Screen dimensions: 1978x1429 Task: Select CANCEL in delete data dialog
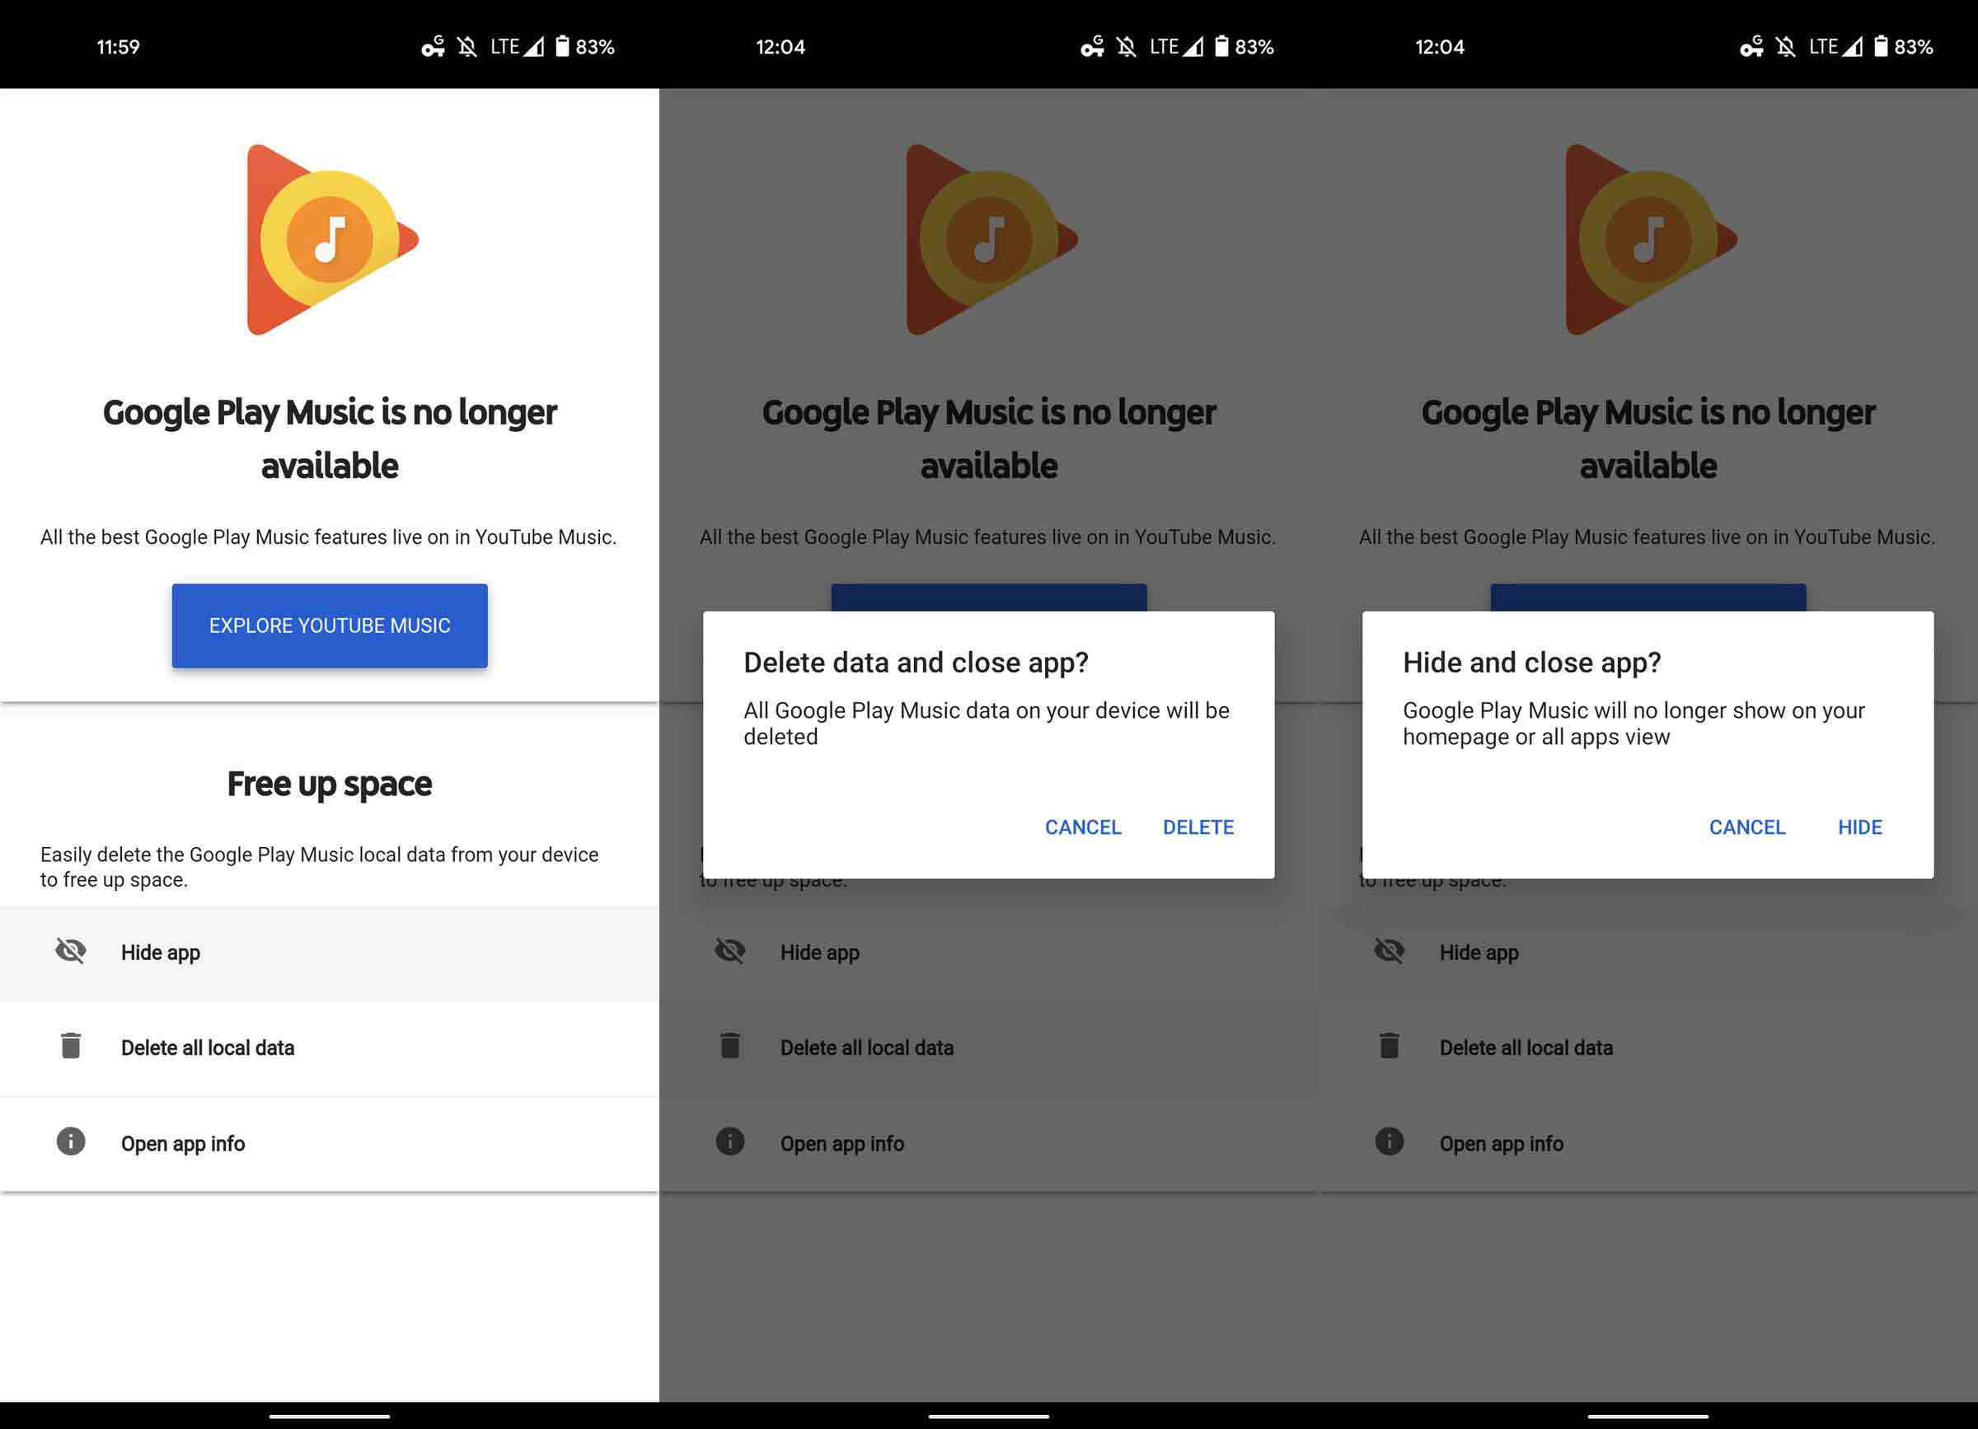pyautogui.click(x=1083, y=826)
